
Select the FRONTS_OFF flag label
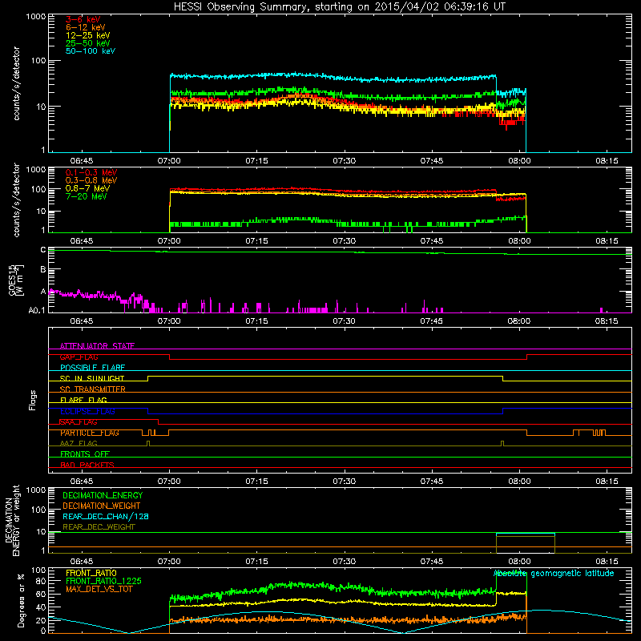[x=85, y=454]
